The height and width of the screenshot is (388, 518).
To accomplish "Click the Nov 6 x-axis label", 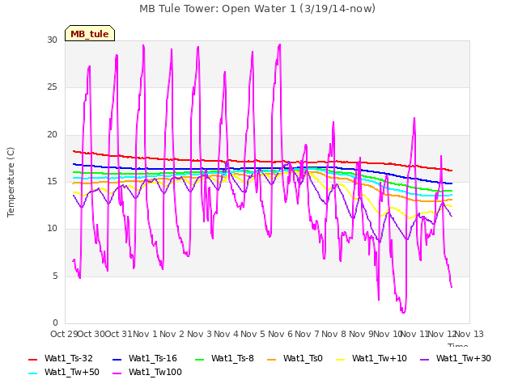I will [280, 334].
